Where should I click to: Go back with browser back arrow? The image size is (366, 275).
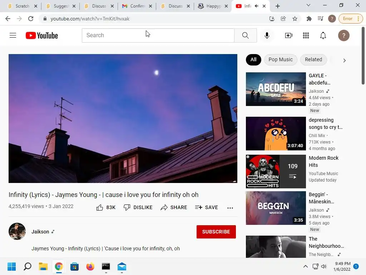tap(8, 19)
